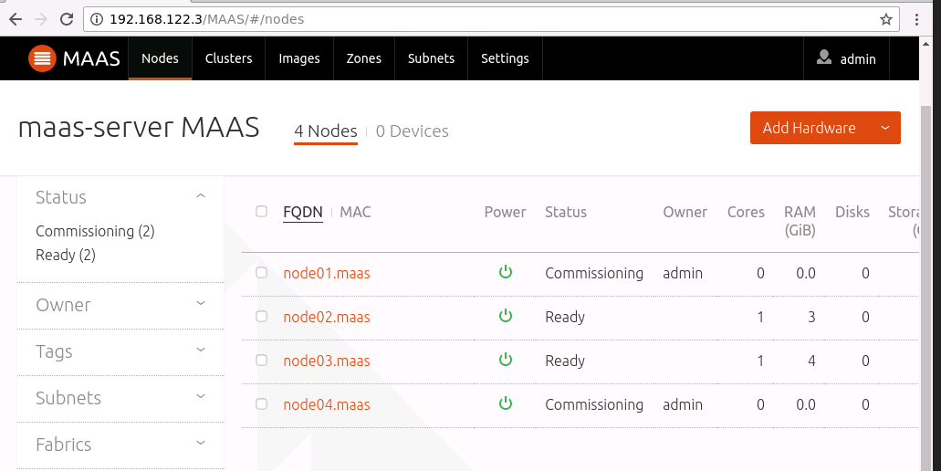Open the Add Hardware dropdown arrow
The image size is (941, 471).
(884, 128)
